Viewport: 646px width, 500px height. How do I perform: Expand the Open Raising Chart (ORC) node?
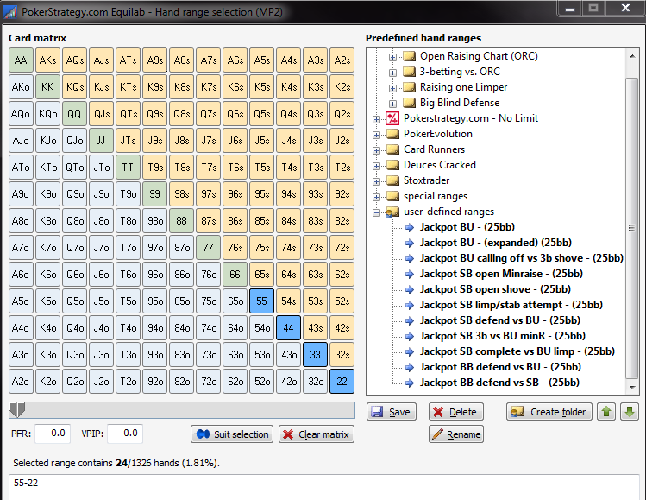pyautogui.click(x=392, y=57)
